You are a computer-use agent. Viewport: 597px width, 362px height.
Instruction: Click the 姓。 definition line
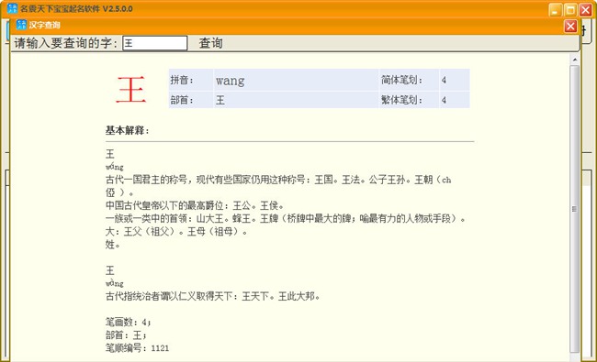point(113,245)
